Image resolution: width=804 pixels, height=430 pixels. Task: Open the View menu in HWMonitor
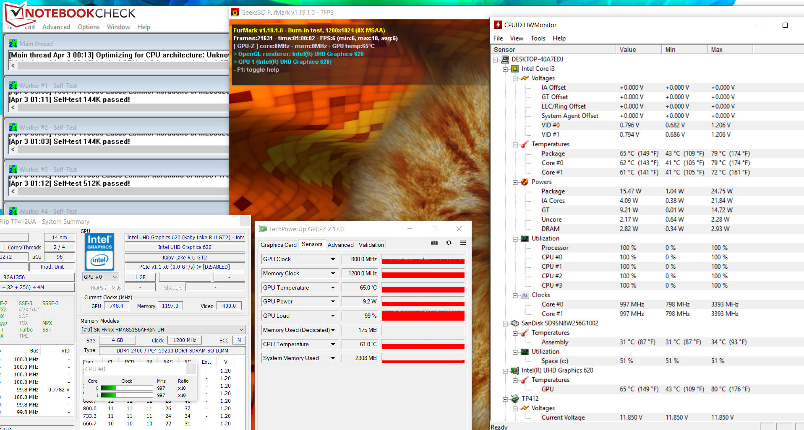(x=517, y=38)
